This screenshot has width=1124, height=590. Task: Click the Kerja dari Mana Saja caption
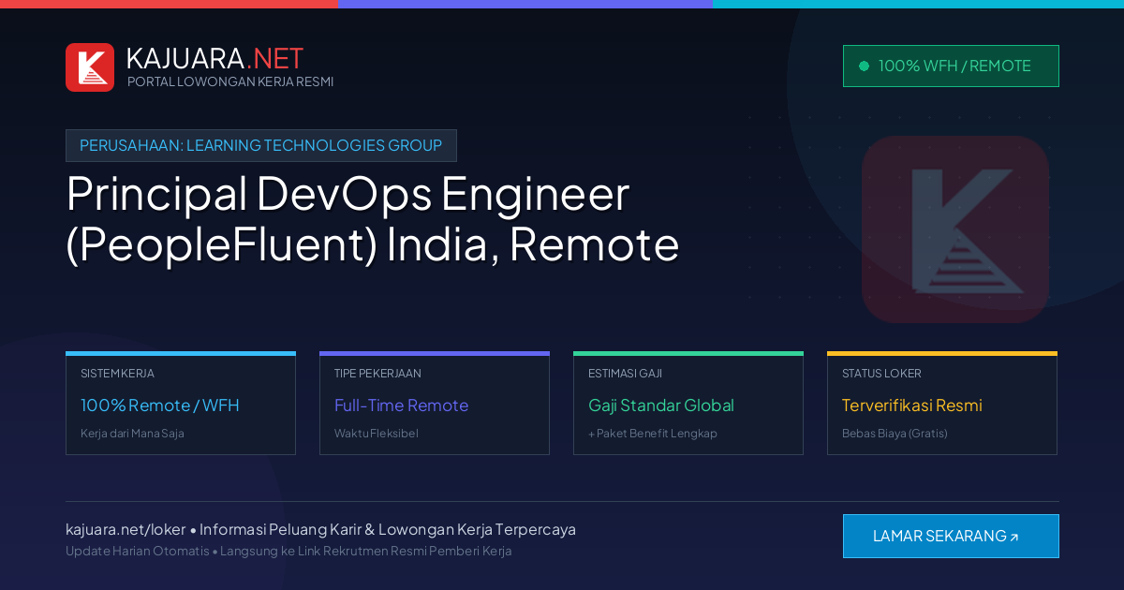point(132,434)
